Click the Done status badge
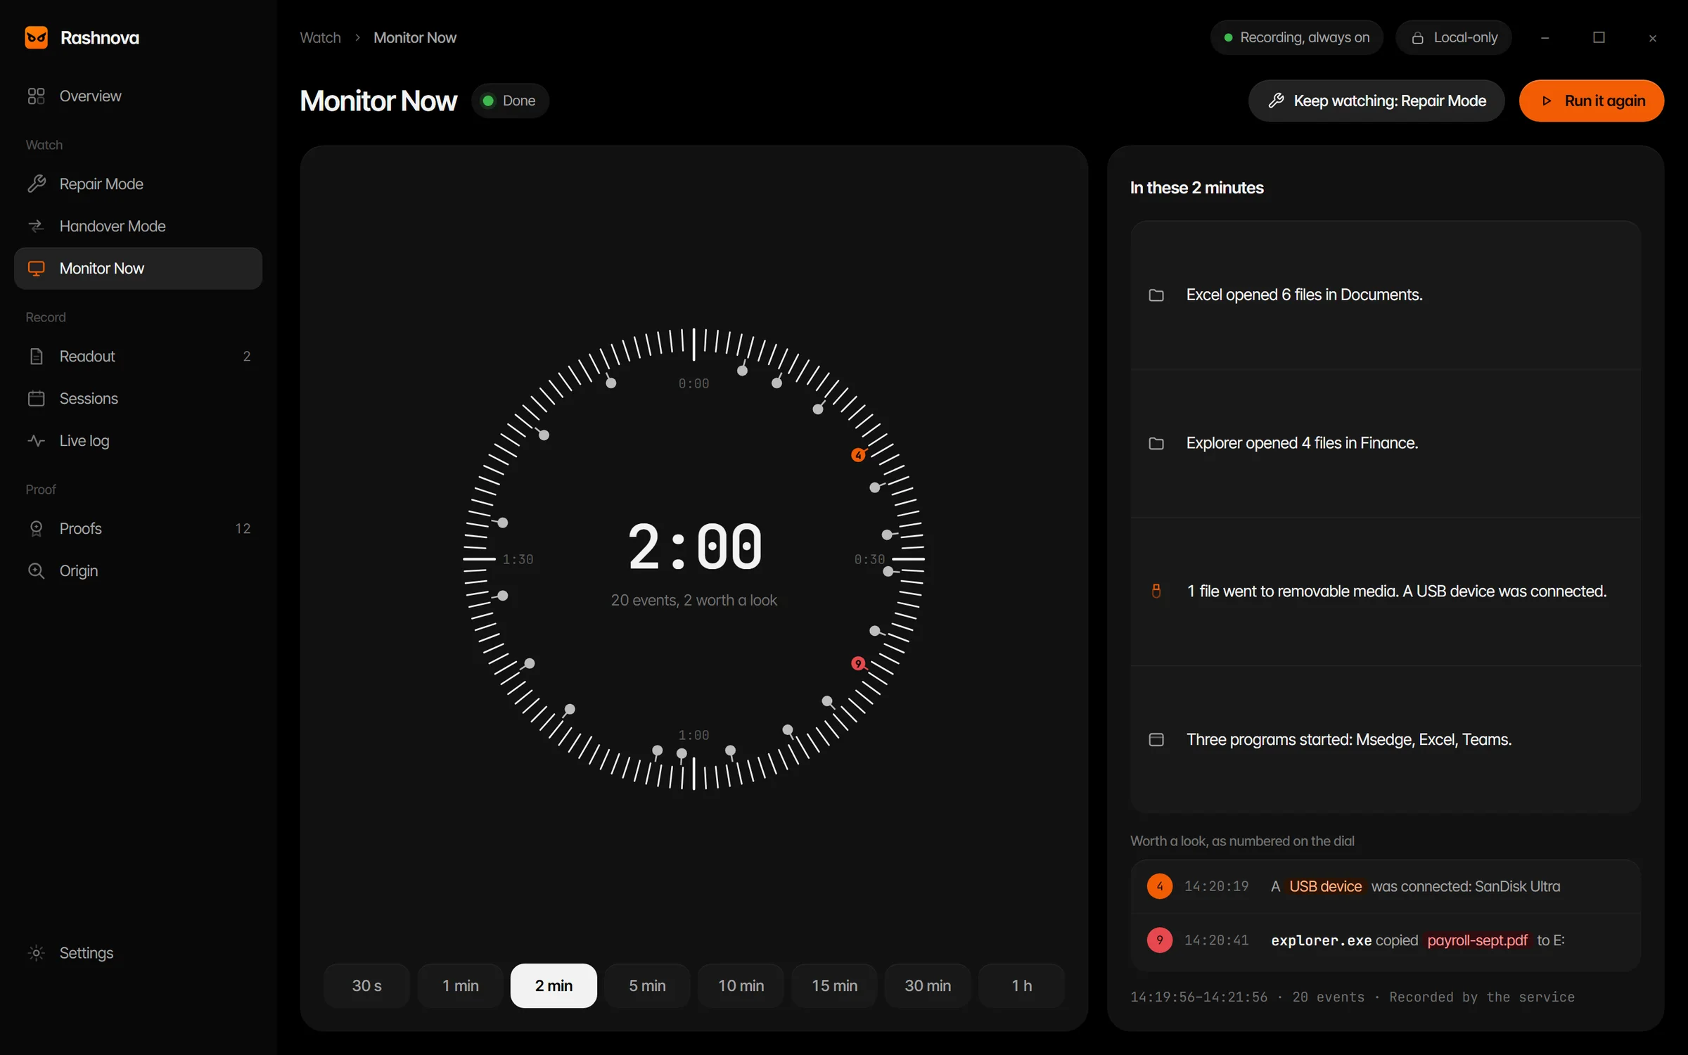The height and width of the screenshot is (1055, 1688). (509, 101)
